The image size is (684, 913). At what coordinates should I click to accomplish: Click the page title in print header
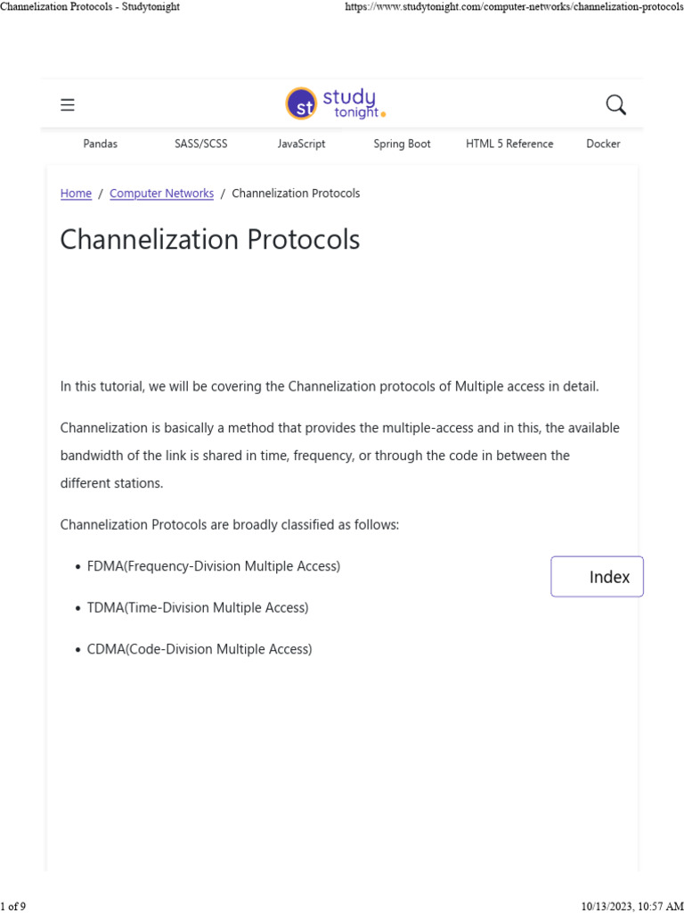(90, 7)
